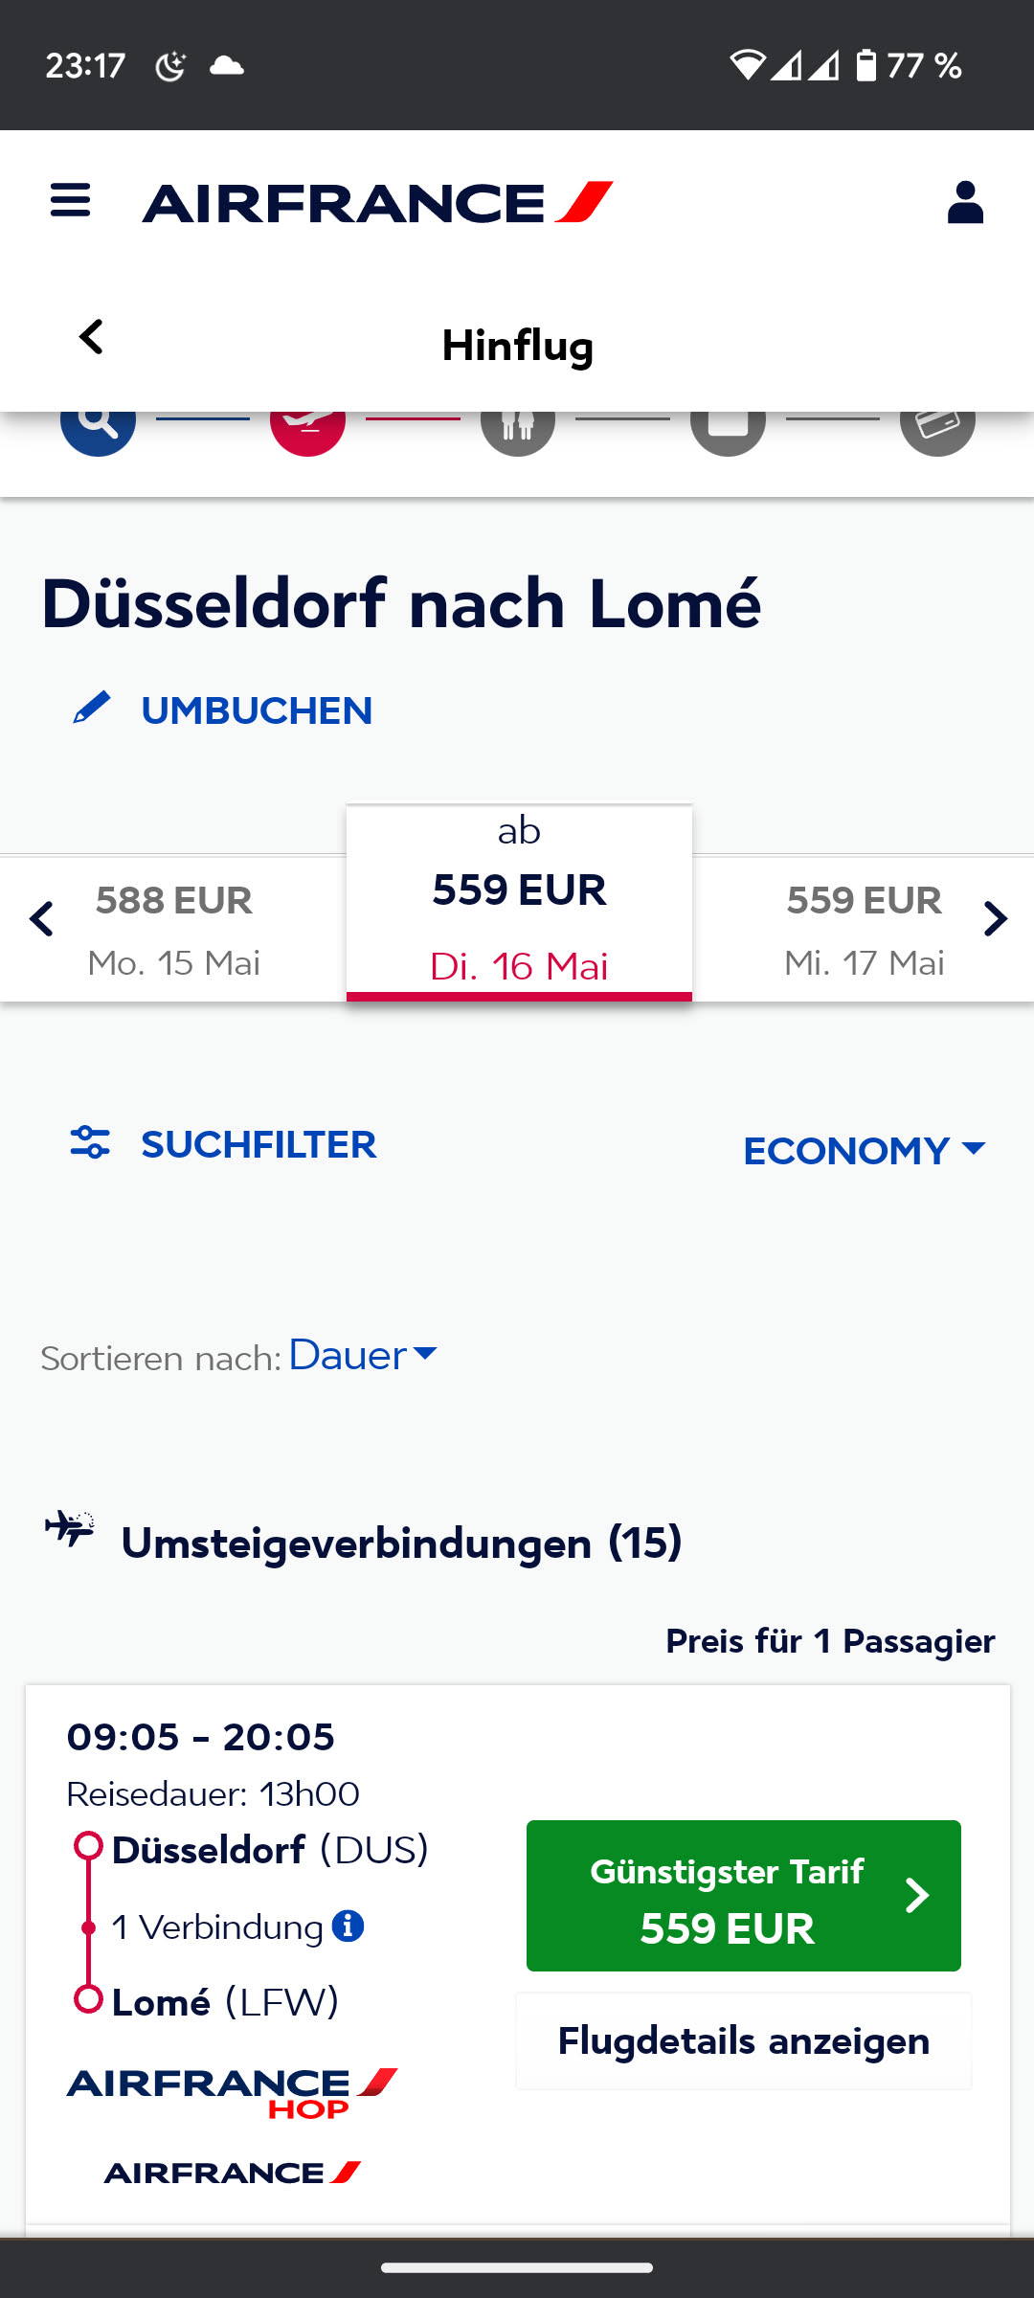
Task: Open the Dauer sort dropdown
Action: click(x=363, y=1355)
